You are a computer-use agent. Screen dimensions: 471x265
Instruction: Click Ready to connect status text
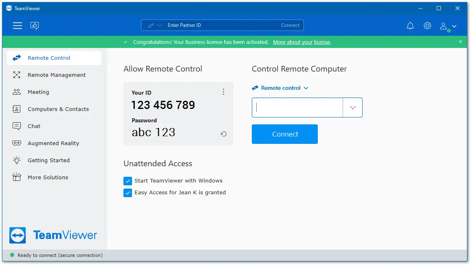tap(60, 255)
